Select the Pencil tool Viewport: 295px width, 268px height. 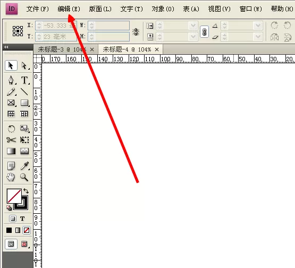click(11, 92)
